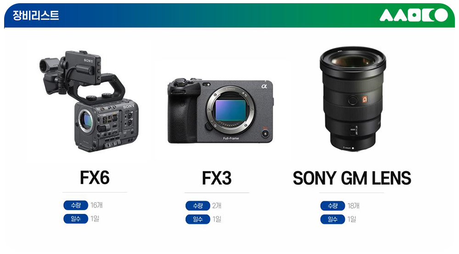The height and width of the screenshot is (254, 459).
Task: Click the 1일 value under FX6
Action: pyautogui.click(x=95, y=219)
